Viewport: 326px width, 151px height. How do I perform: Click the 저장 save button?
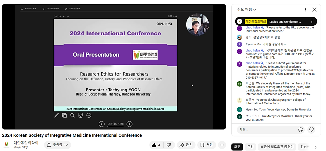[x=207, y=145]
